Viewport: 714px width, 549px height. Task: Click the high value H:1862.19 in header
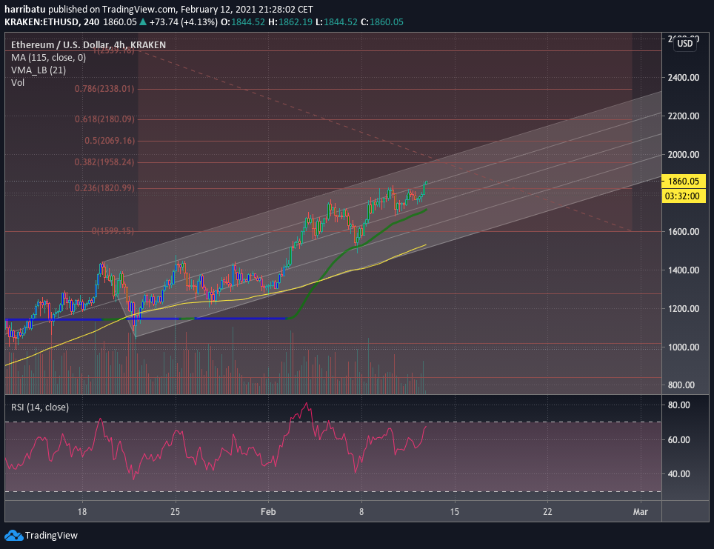[x=290, y=22]
